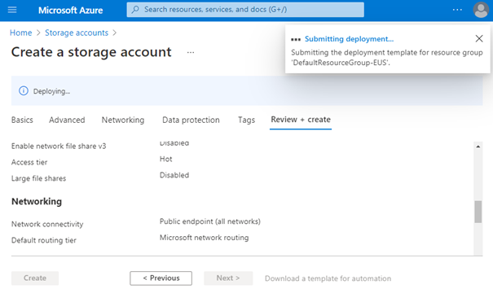Switch to the Advanced tab
Viewport: 493px width, 302px height.
tap(67, 120)
